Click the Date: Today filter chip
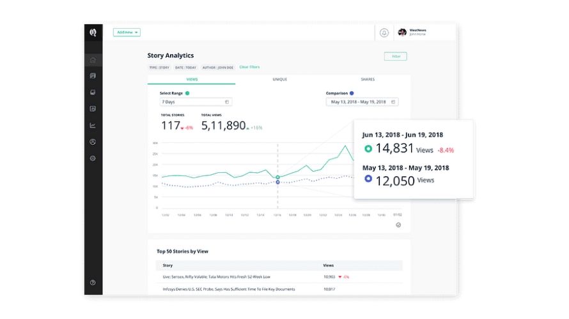This screenshot has width=569, height=319. (185, 68)
